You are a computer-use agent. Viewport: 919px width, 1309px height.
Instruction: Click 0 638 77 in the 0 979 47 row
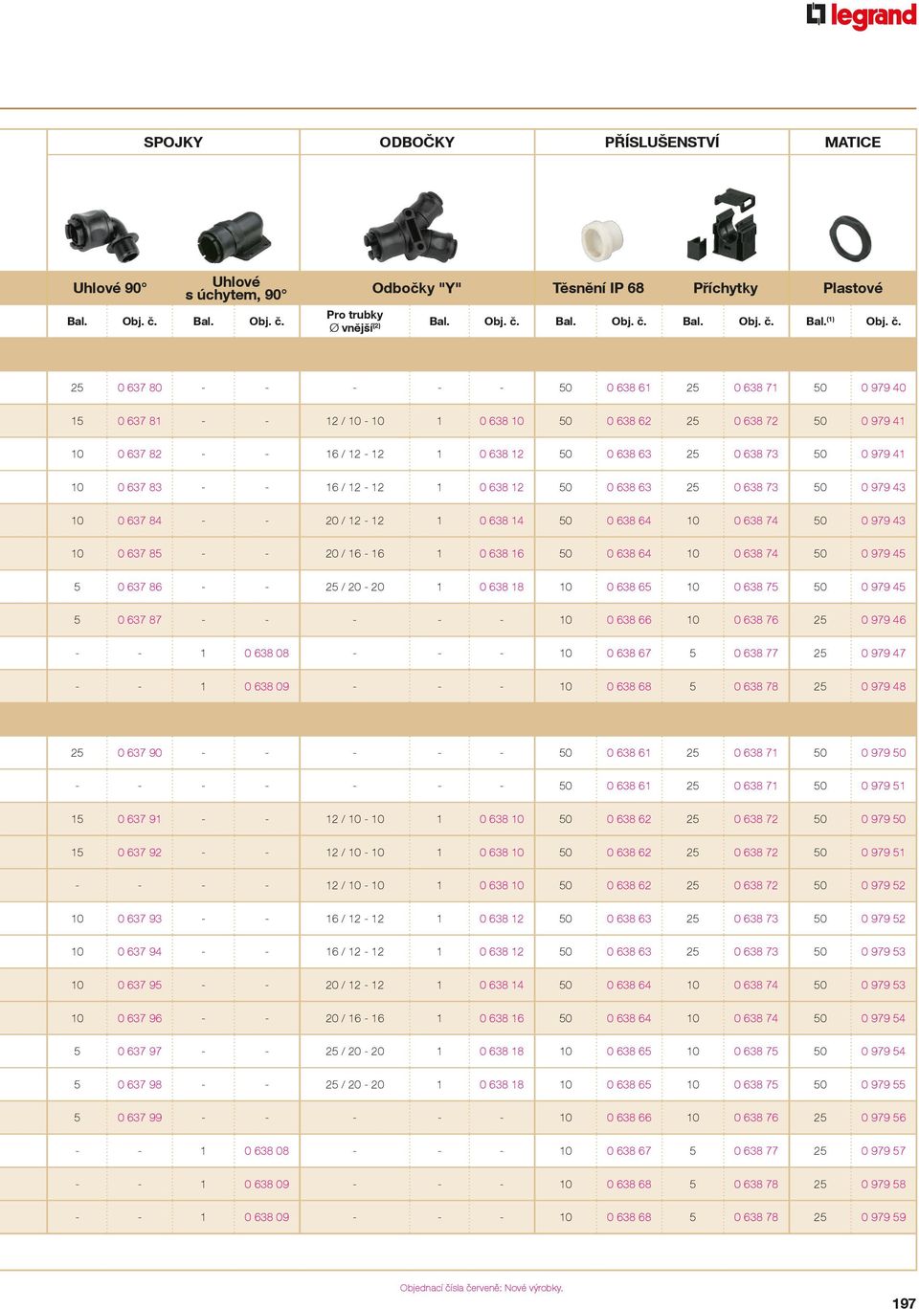[756, 654]
